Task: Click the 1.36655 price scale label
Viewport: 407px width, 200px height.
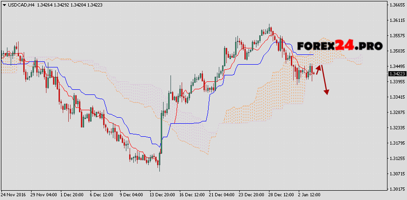Action: coord(396,5)
